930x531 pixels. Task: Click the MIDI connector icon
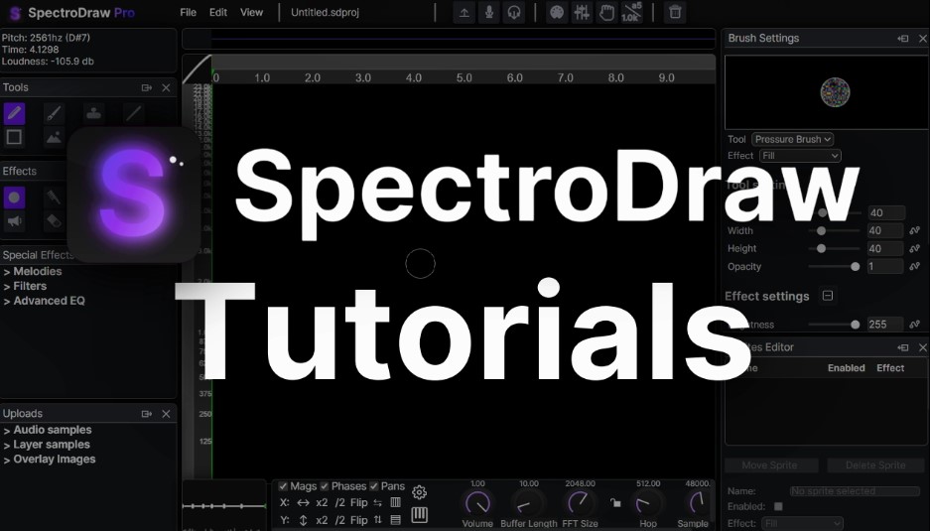[x=557, y=13]
